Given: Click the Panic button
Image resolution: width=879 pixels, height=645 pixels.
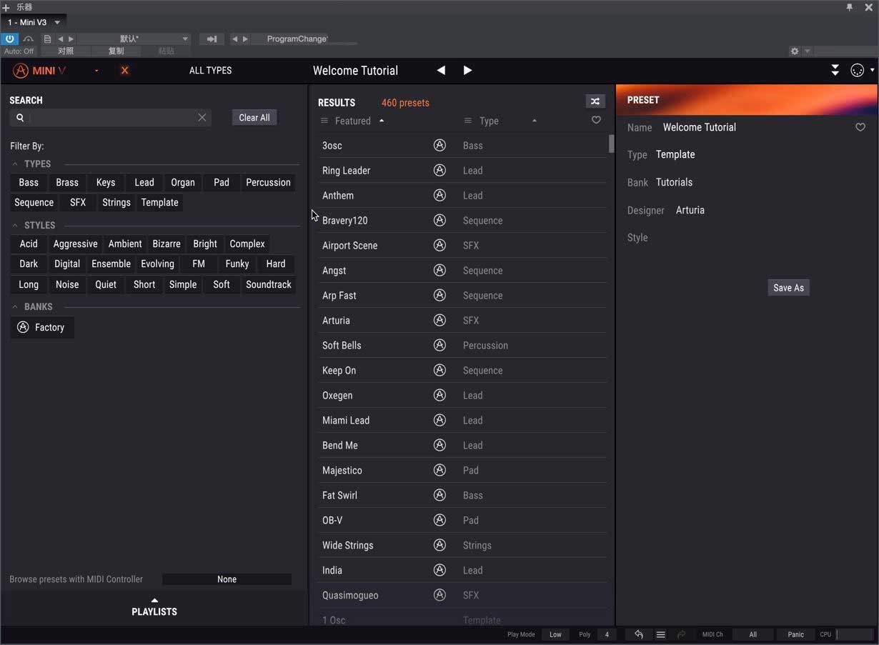Looking at the screenshot, I should click(795, 634).
